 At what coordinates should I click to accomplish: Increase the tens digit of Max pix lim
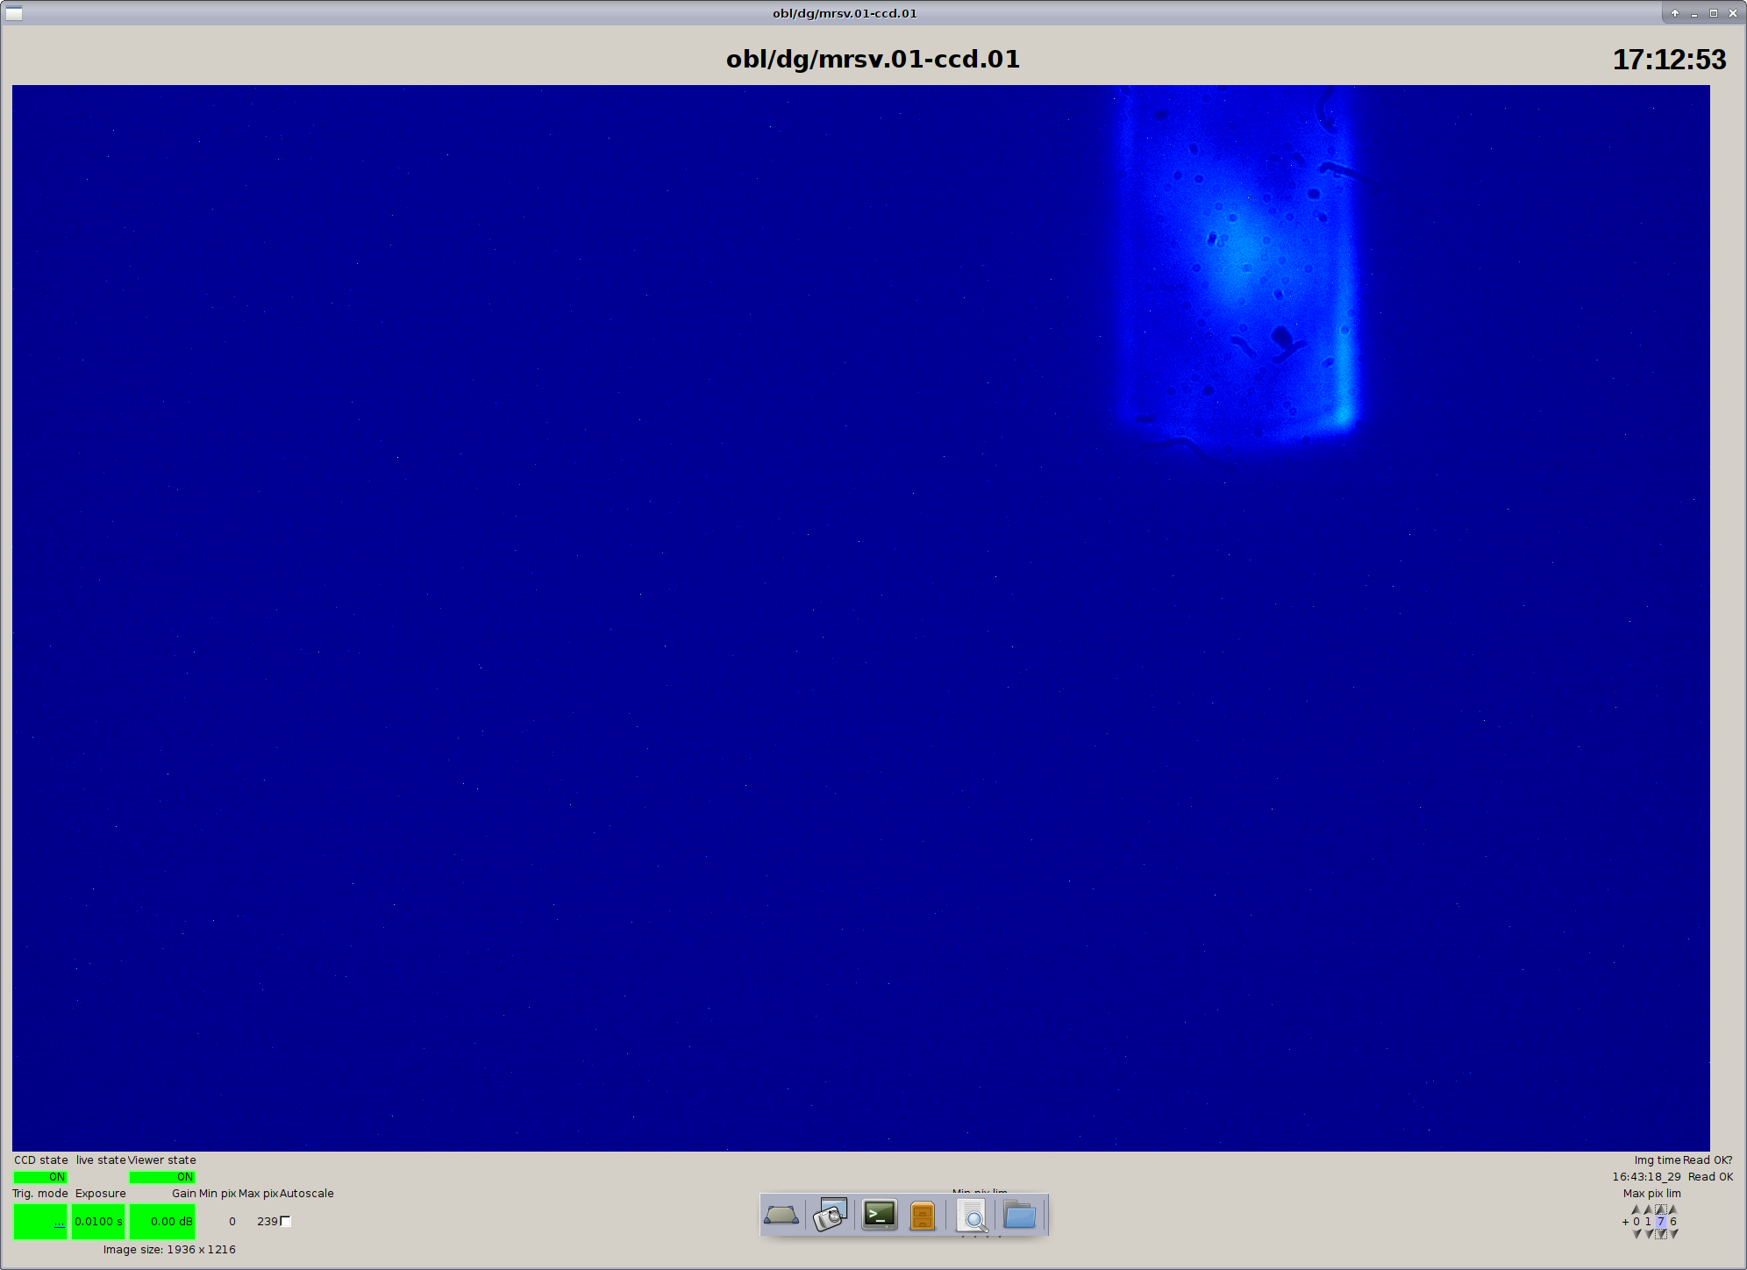point(1661,1209)
